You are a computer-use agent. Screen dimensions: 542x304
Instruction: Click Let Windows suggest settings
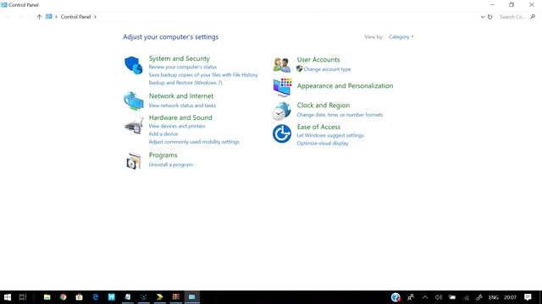click(330, 135)
